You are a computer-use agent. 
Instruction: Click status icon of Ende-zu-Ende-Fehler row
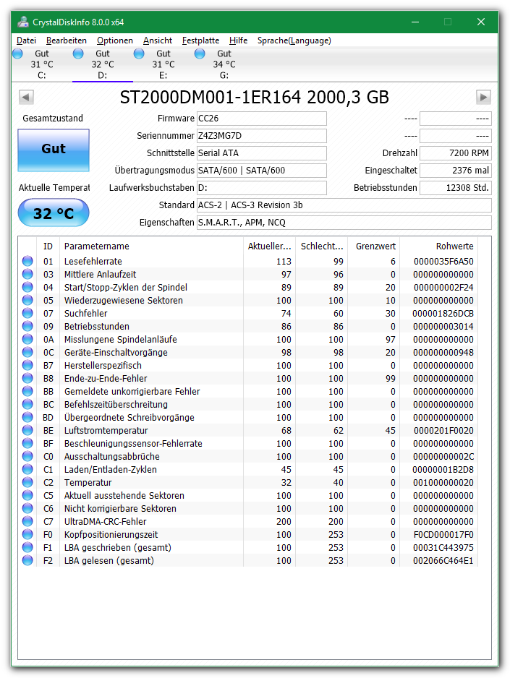tap(27, 378)
